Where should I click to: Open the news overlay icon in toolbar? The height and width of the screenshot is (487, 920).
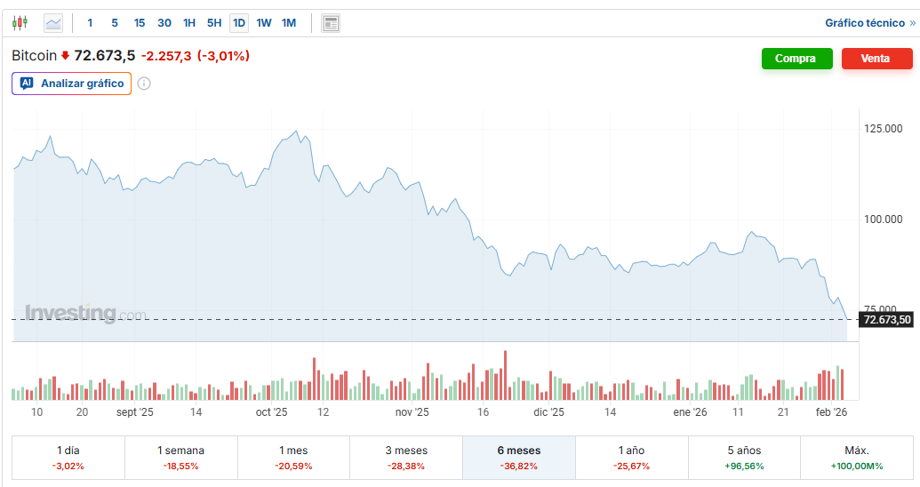pyautogui.click(x=331, y=23)
